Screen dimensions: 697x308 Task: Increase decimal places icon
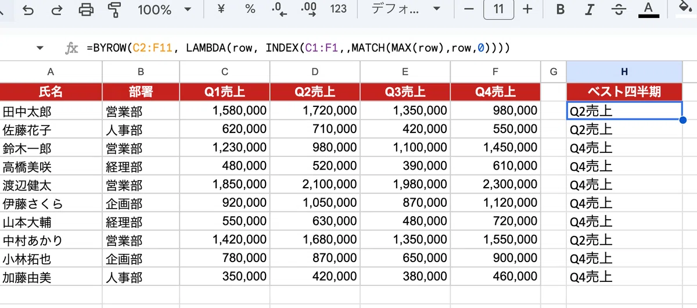308,9
